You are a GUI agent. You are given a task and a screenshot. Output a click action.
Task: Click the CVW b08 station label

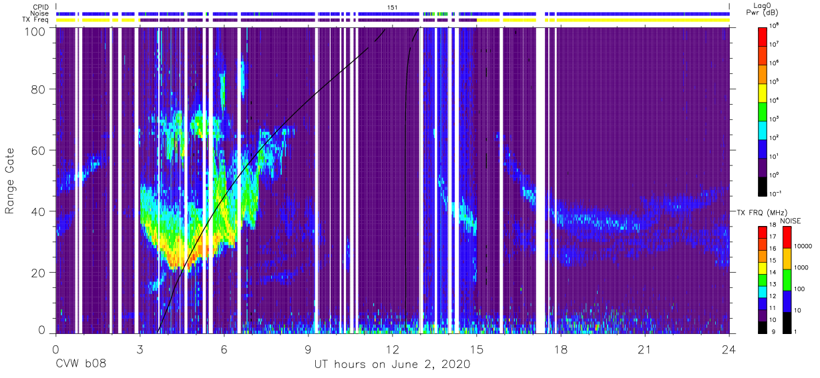81,365
